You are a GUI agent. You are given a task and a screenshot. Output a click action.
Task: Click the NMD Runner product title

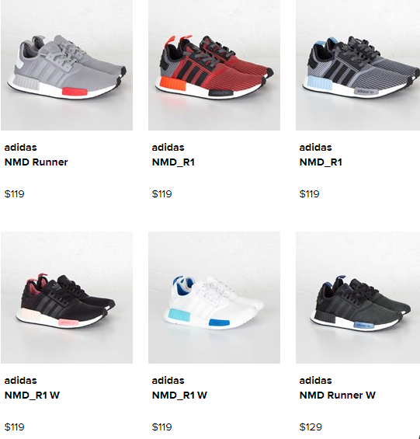click(x=36, y=162)
